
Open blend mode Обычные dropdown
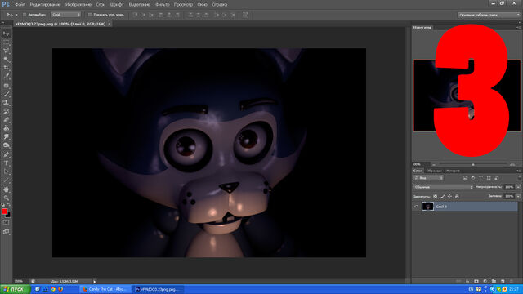(x=443, y=187)
